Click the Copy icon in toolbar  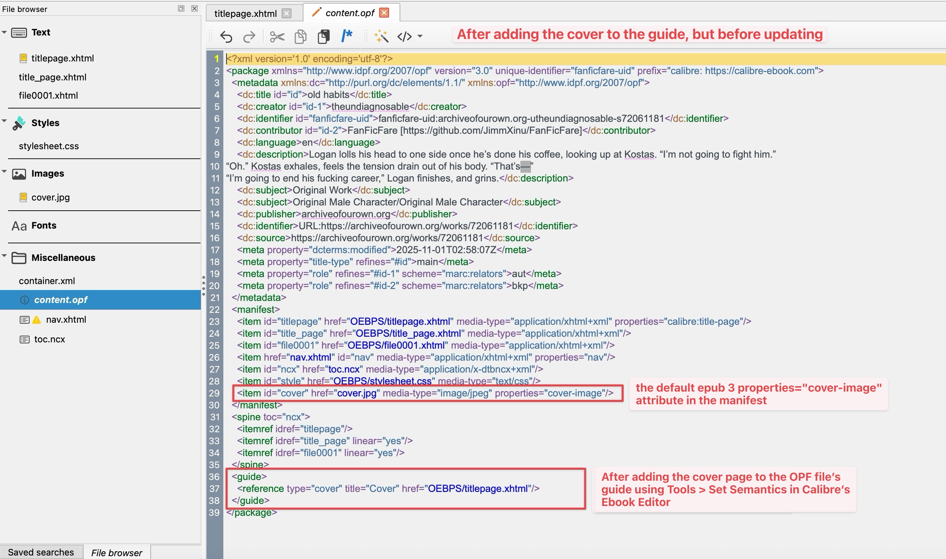301,37
